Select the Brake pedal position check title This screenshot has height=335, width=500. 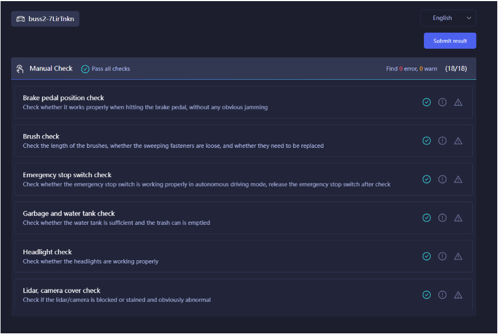63,98
